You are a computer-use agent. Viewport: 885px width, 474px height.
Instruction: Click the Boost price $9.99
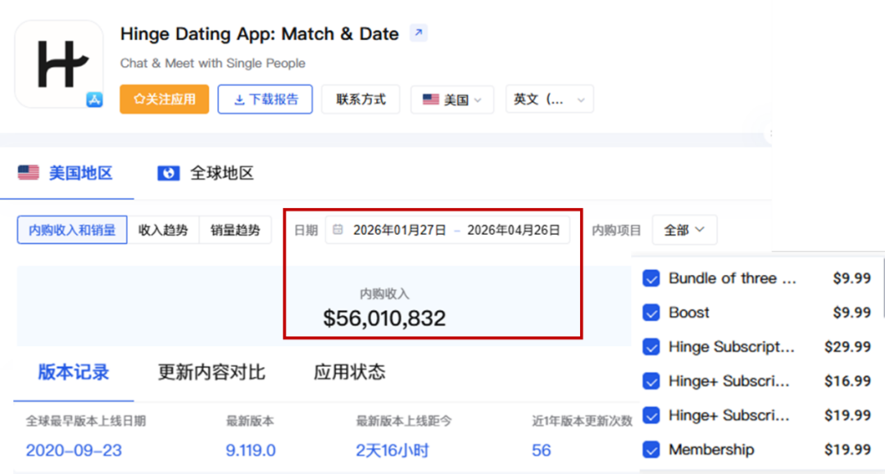coord(851,312)
